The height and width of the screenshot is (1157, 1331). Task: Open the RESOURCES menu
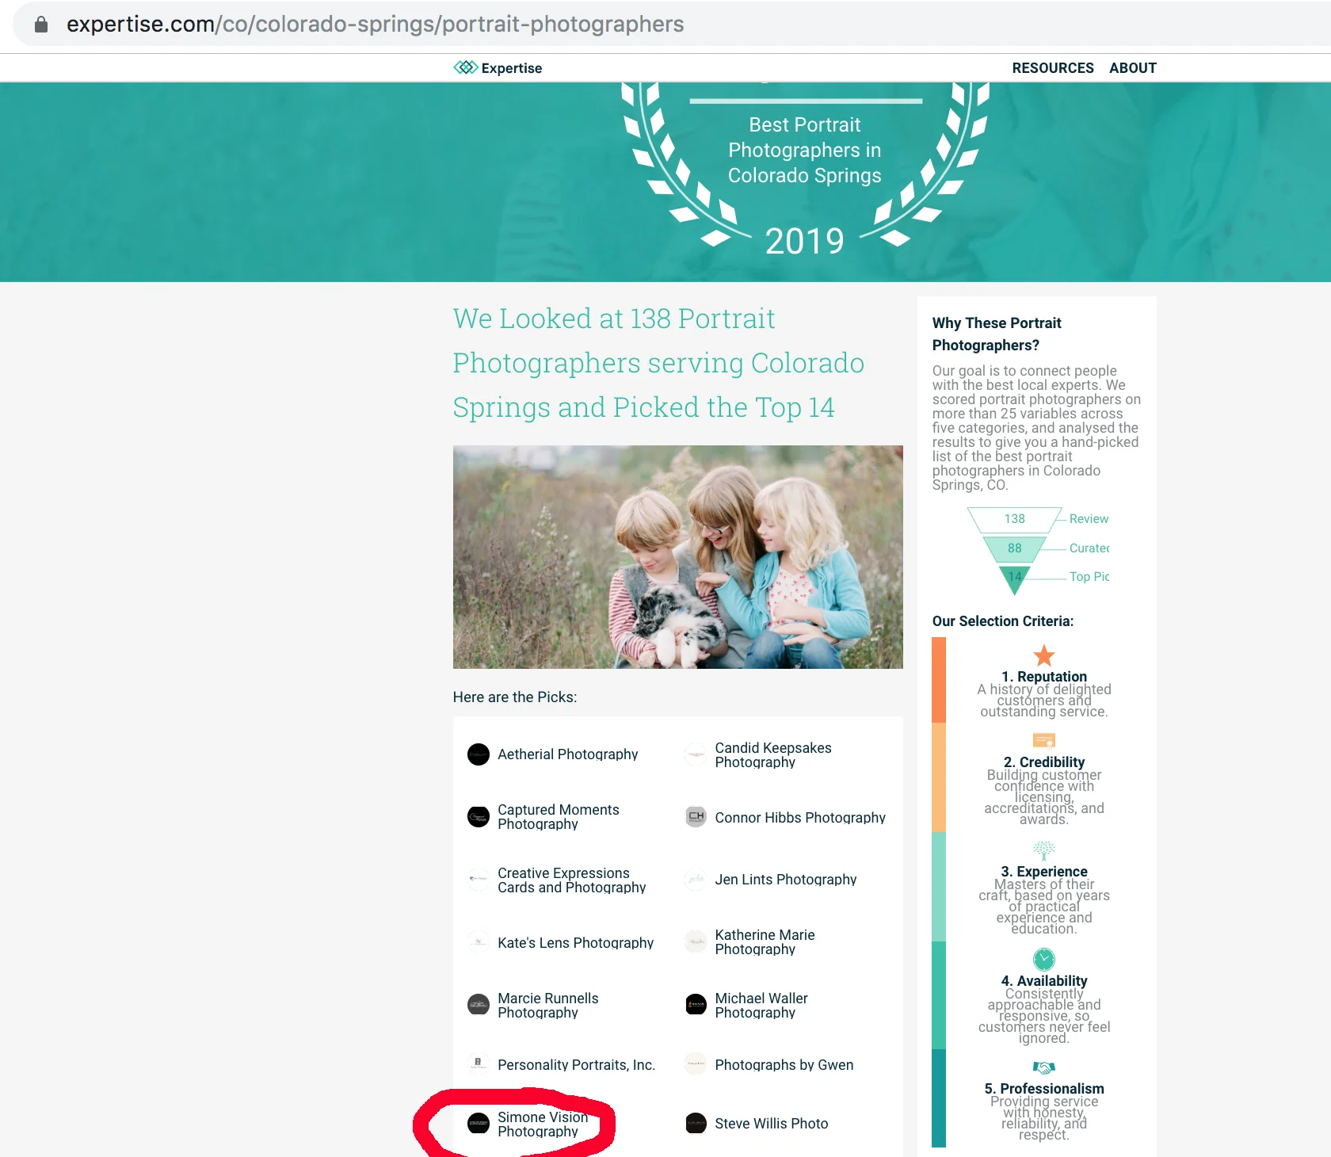point(1053,68)
